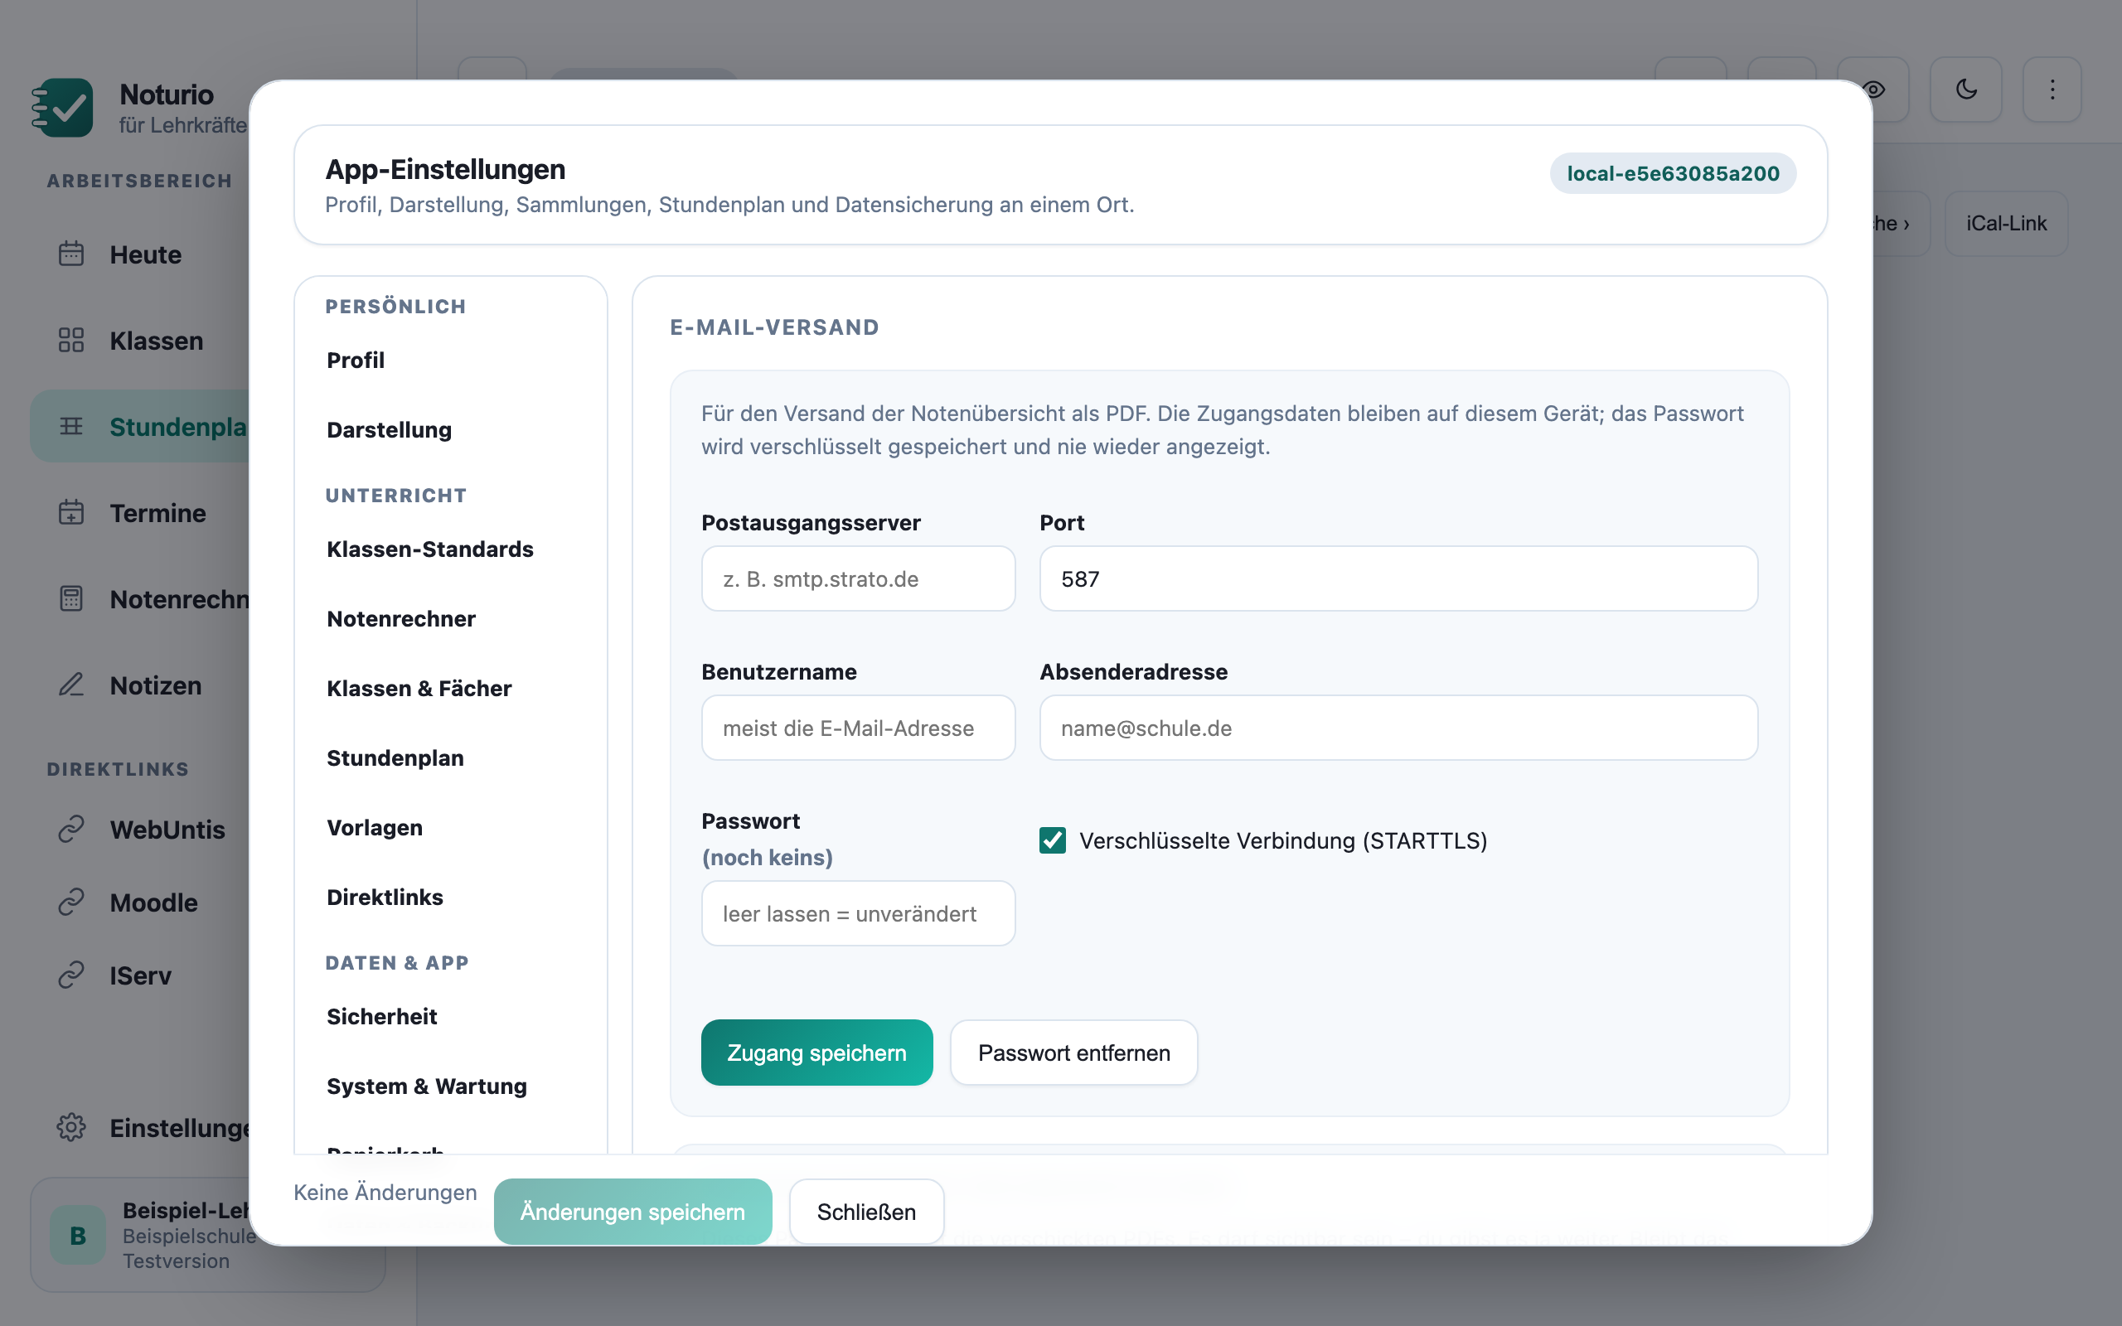
Task: Click the Keine Änderungen status text
Action: coord(385,1193)
